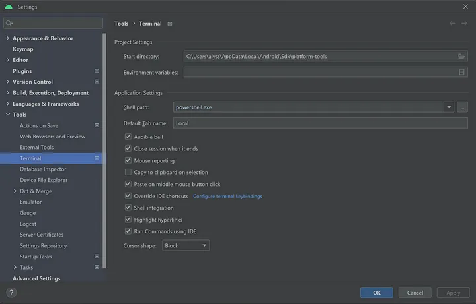Click the project-level icon beside Terminal breadcrumb
The height and width of the screenshot is (304, 476).
click(170, 24)
